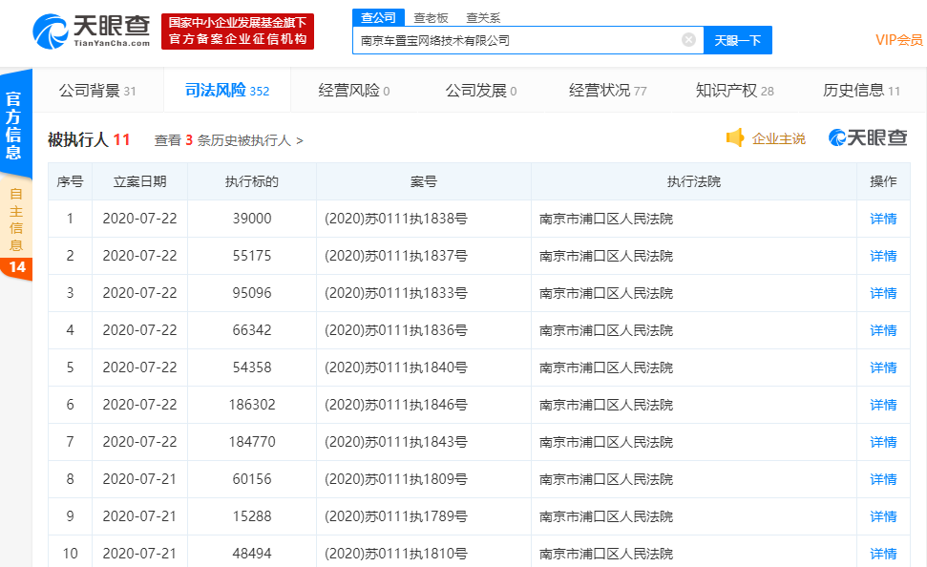
Task: Click the court name in row 5
Action: coord(606,367)
